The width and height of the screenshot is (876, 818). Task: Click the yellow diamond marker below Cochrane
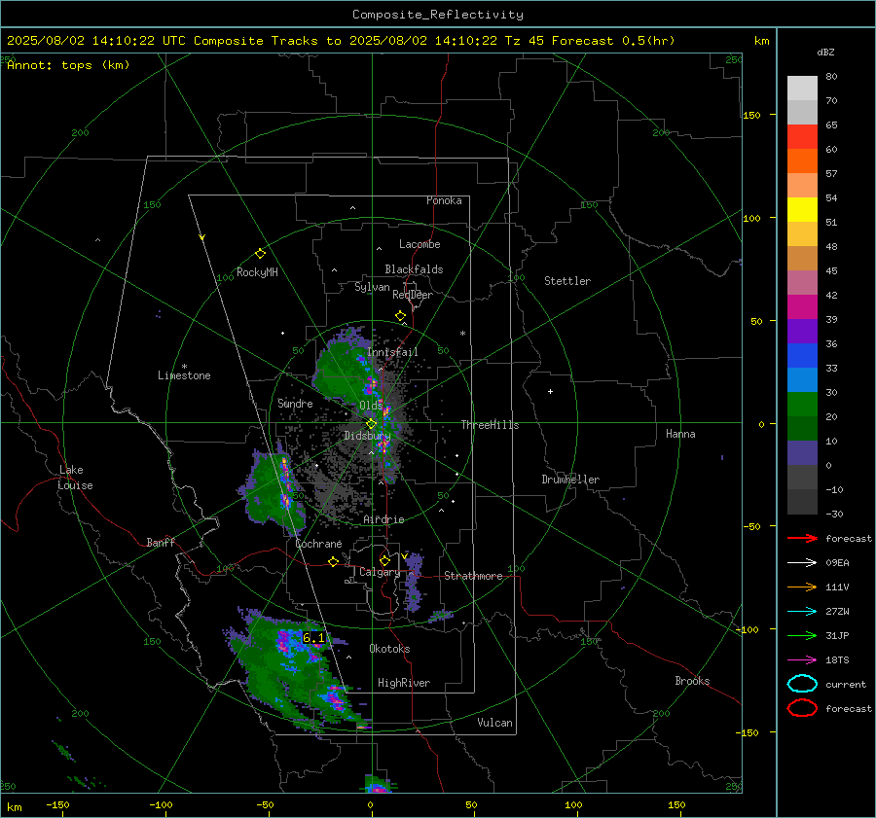[333, 561]
